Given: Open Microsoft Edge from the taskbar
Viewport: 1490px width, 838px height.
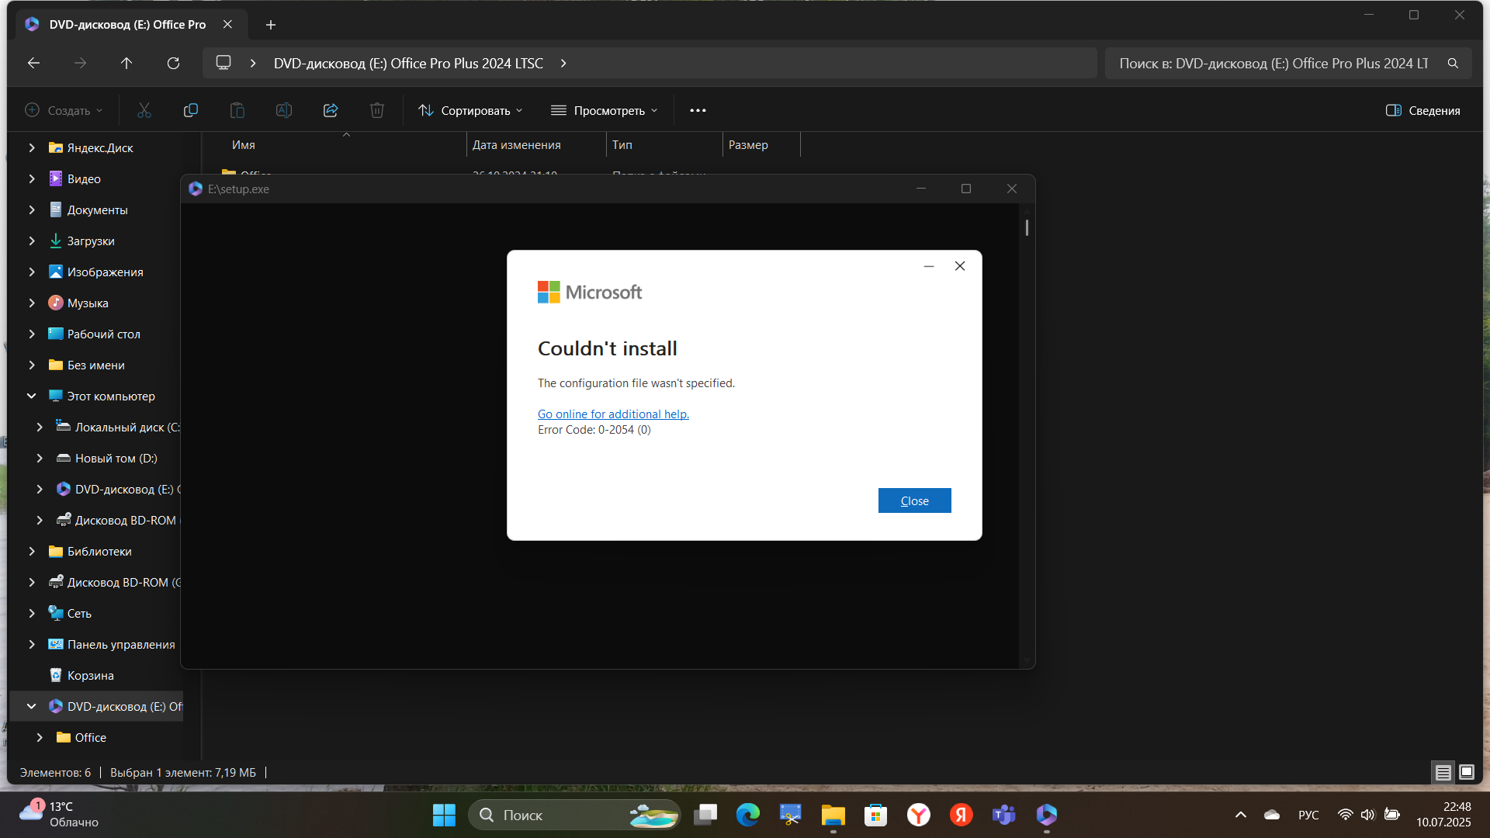Looking at the screenshot, I should coord(747,815).
